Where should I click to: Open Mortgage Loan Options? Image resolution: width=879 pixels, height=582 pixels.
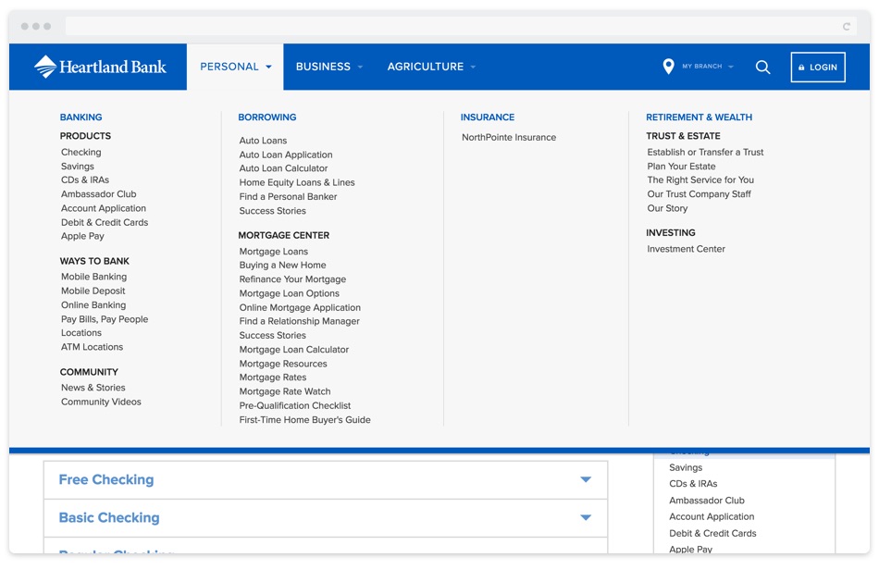pyautogui.click(x=290, y=293)
